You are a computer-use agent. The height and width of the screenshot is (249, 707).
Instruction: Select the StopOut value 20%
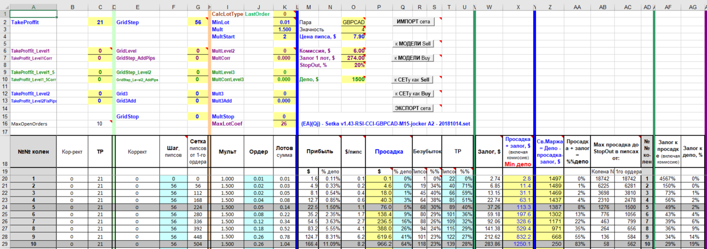(x=353, y=65)
